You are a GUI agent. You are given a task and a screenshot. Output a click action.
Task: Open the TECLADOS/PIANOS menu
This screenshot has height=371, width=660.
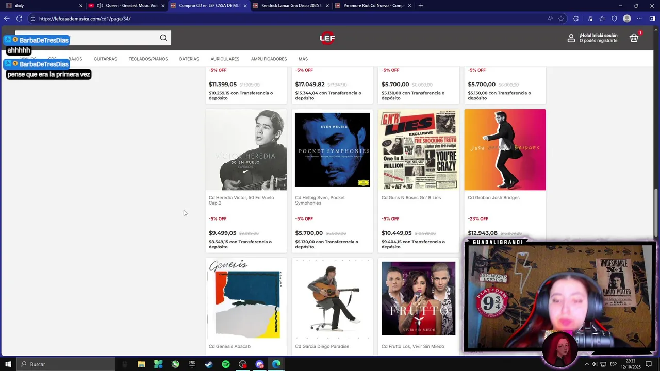148,59
